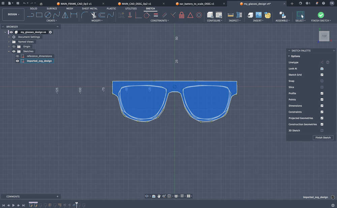This screenshot has width=337, height=208.
Task: Expand the Origin folder in the browser
Action: tap(9, 46)
